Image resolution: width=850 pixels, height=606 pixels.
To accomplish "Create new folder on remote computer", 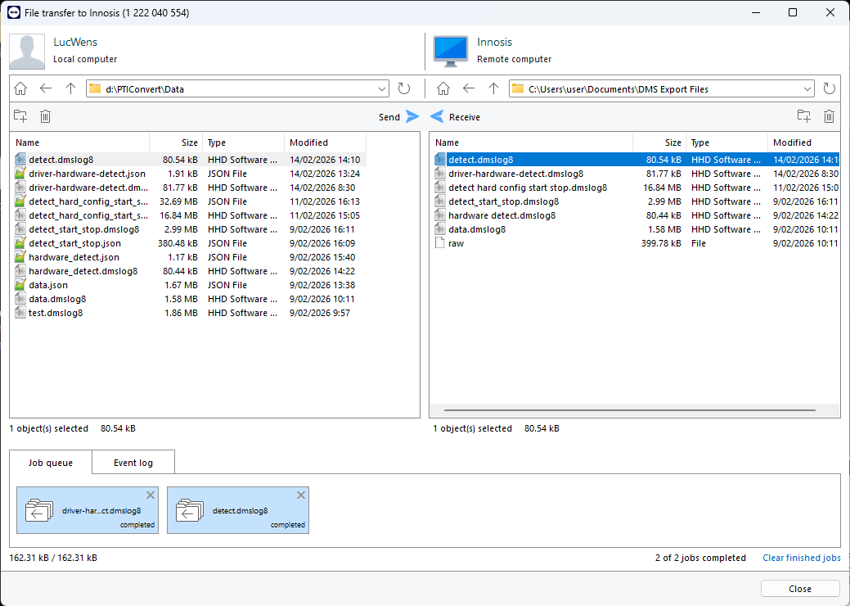I will point(804,116).
